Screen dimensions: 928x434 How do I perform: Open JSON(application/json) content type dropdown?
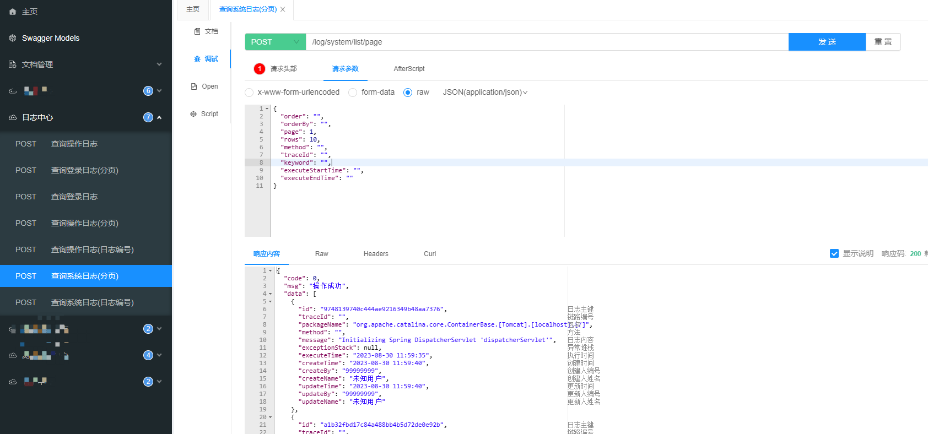tap(485, 93)
